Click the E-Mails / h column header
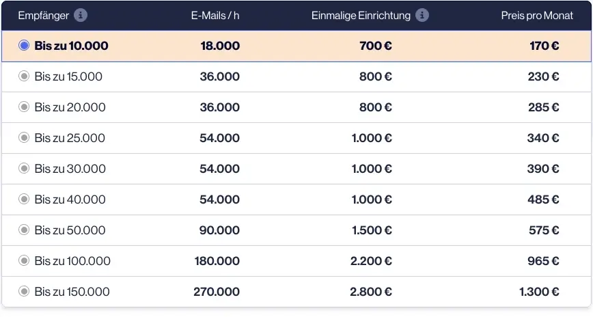 click(x=215, y=16)
